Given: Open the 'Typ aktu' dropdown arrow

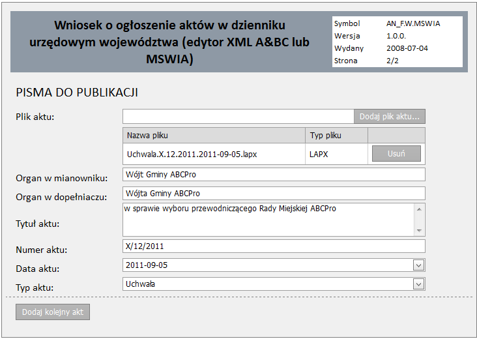Looking at the screenshot, I should tap(418, 284).
